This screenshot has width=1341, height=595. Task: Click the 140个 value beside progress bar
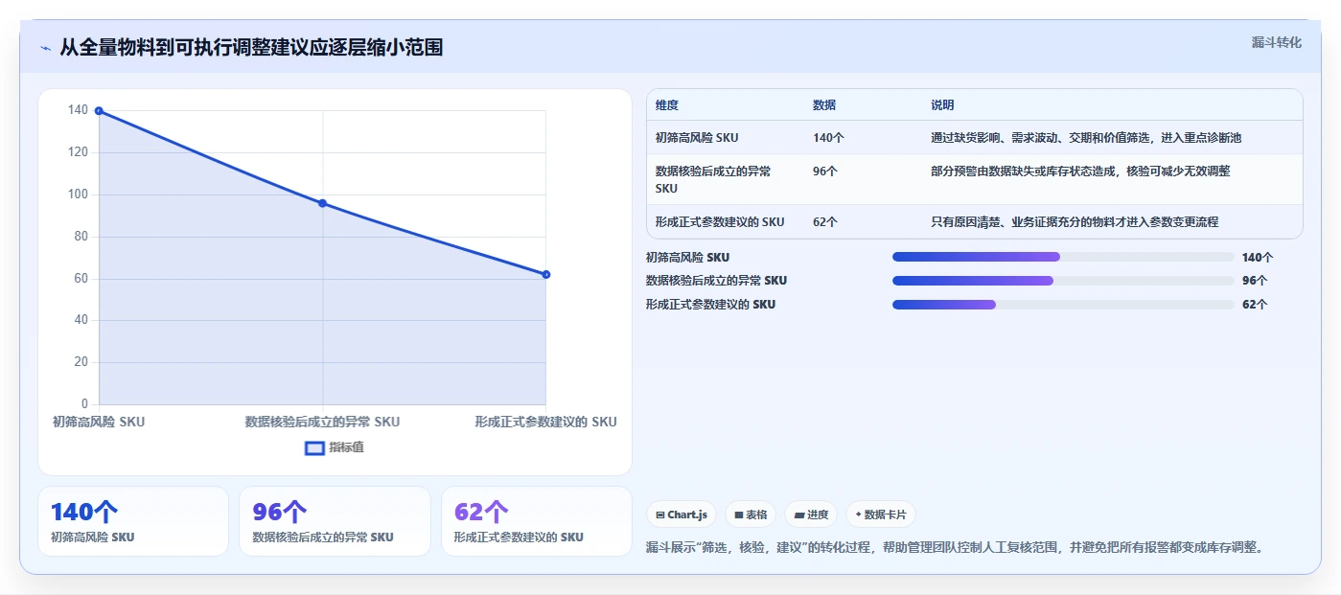click(1258, 257)
